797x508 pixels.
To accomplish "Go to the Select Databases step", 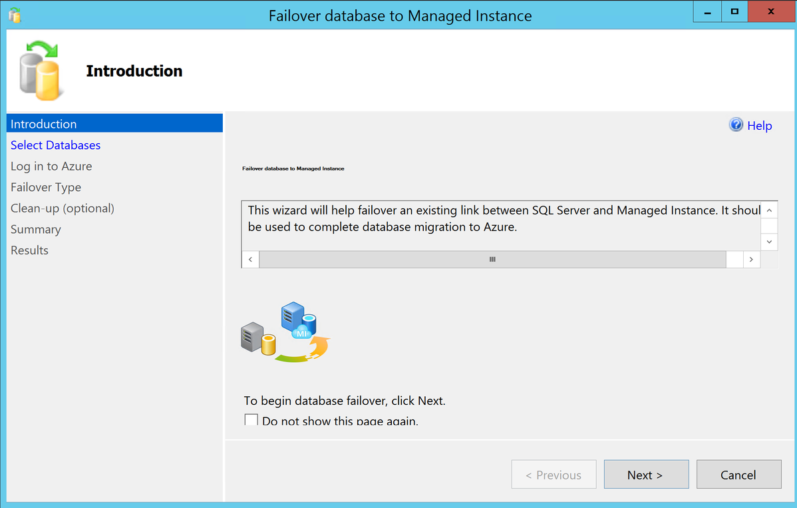I will [55, 145].
